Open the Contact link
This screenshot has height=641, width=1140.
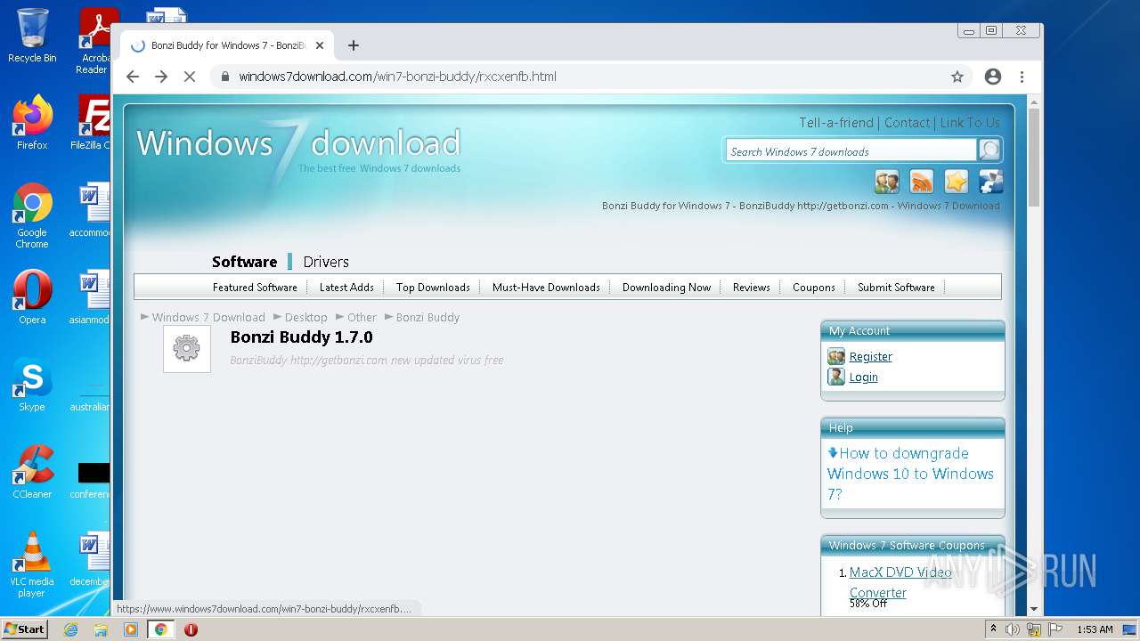pos(907,123)
